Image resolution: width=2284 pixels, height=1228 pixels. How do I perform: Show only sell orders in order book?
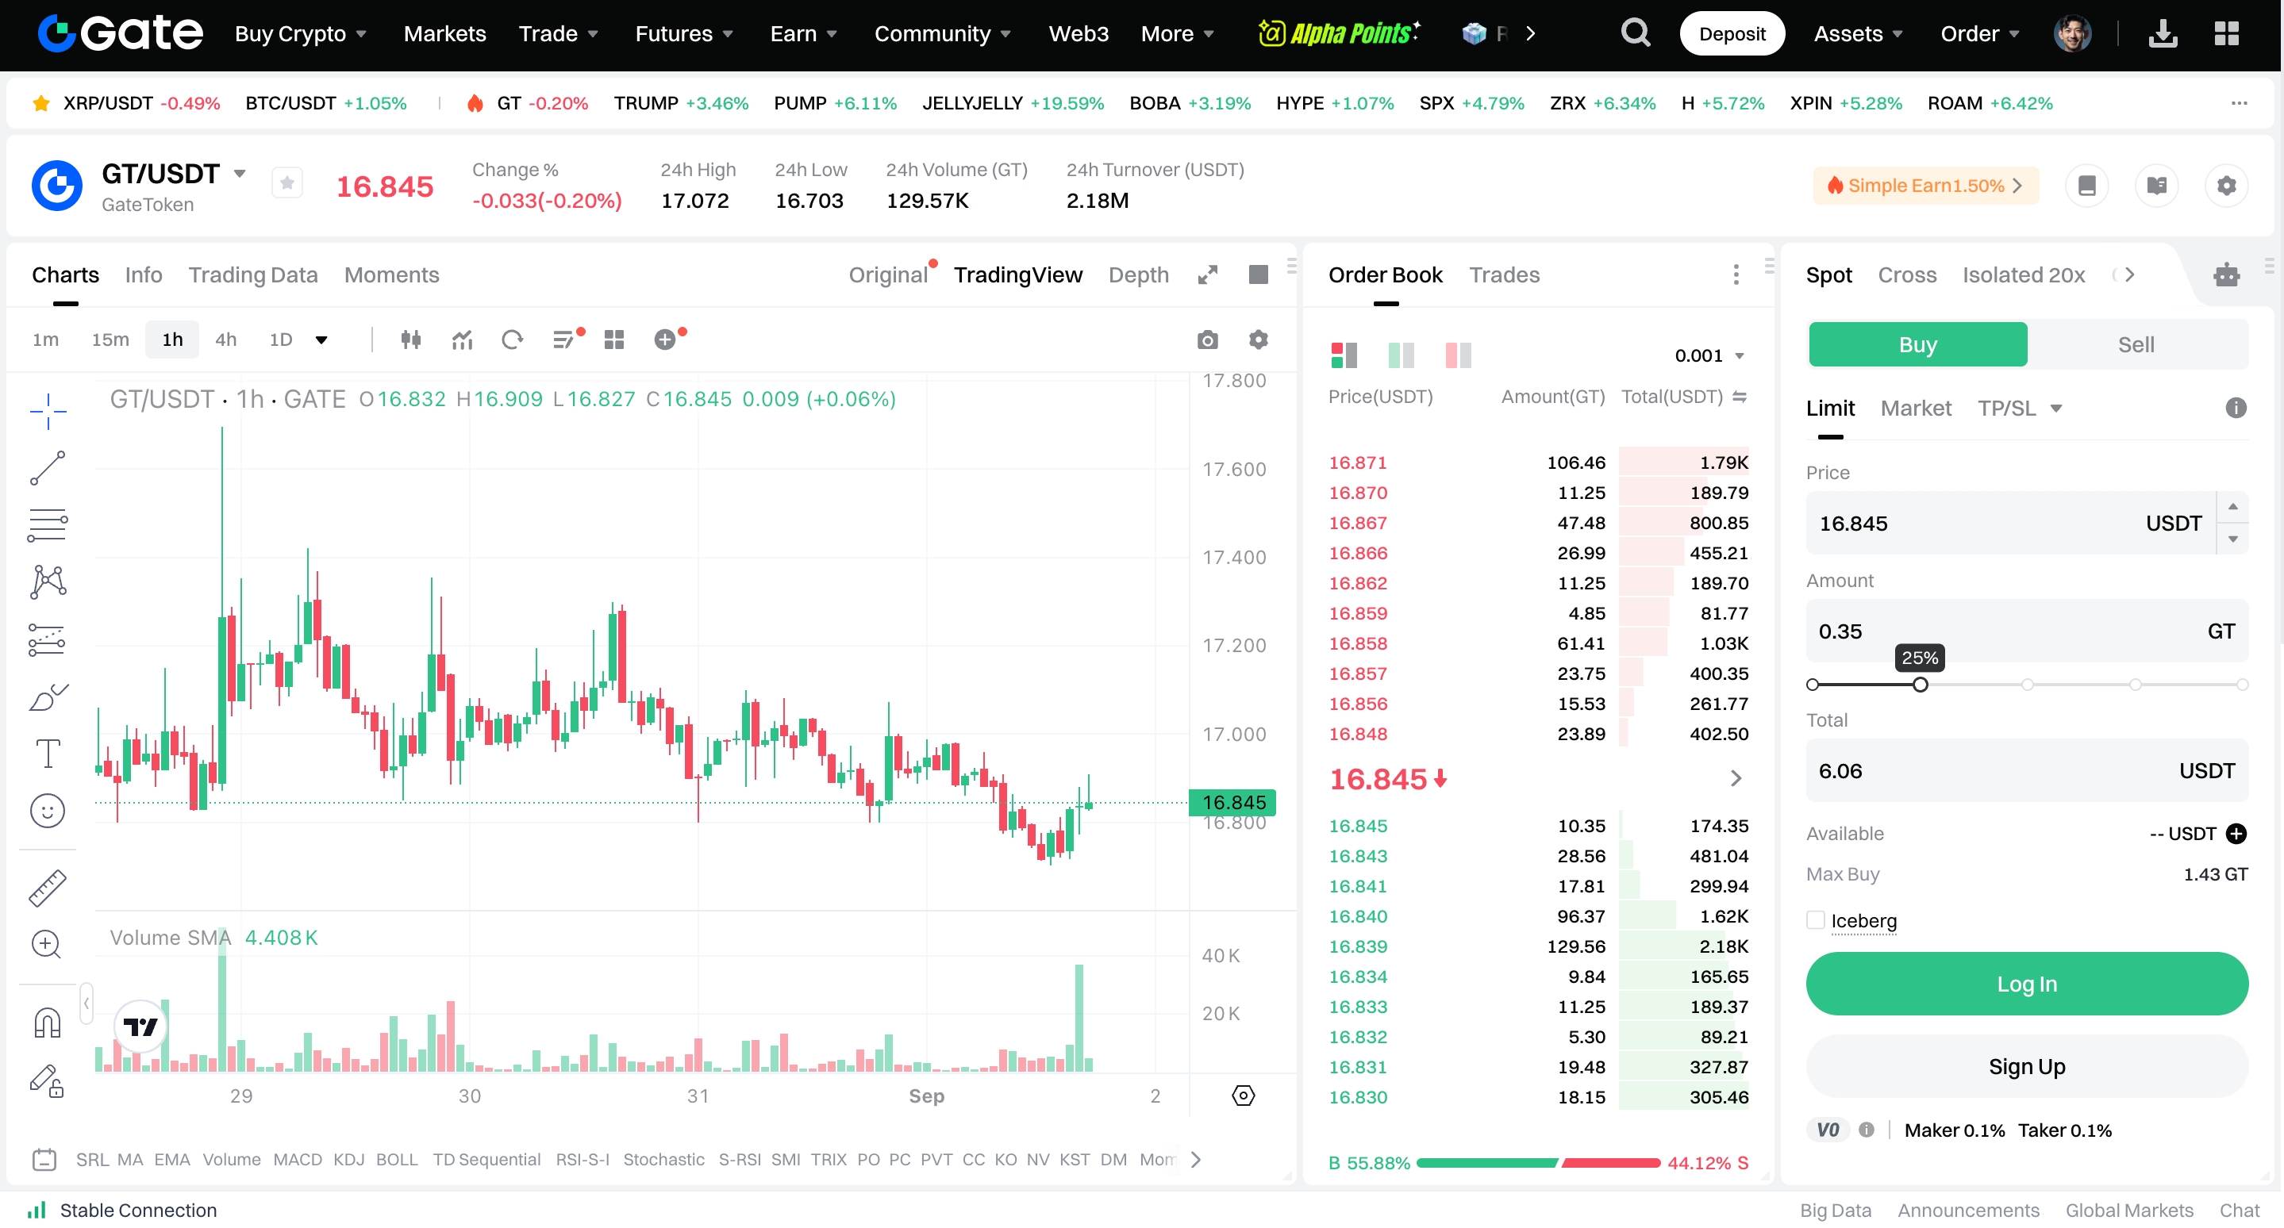point(1458,355)
